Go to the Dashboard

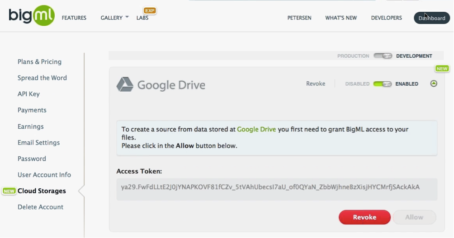tap(431, 18)
